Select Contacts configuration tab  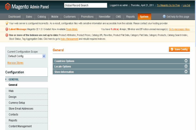coord(26,114)
